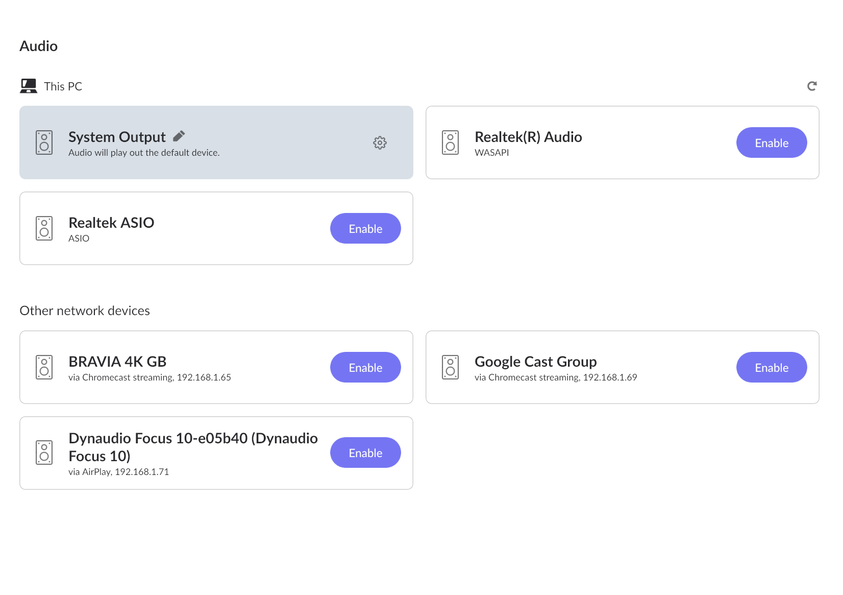Click 'via Chromecast streaming, 192.168.1.69' text
843x595 pixels.
pyautogui.click(x=556, y=377)
